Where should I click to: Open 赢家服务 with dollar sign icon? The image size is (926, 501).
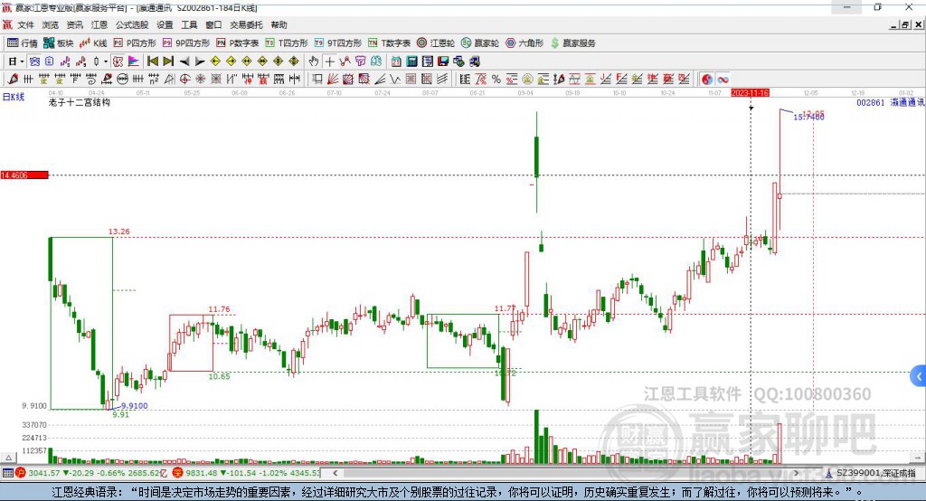click(572, 43)
